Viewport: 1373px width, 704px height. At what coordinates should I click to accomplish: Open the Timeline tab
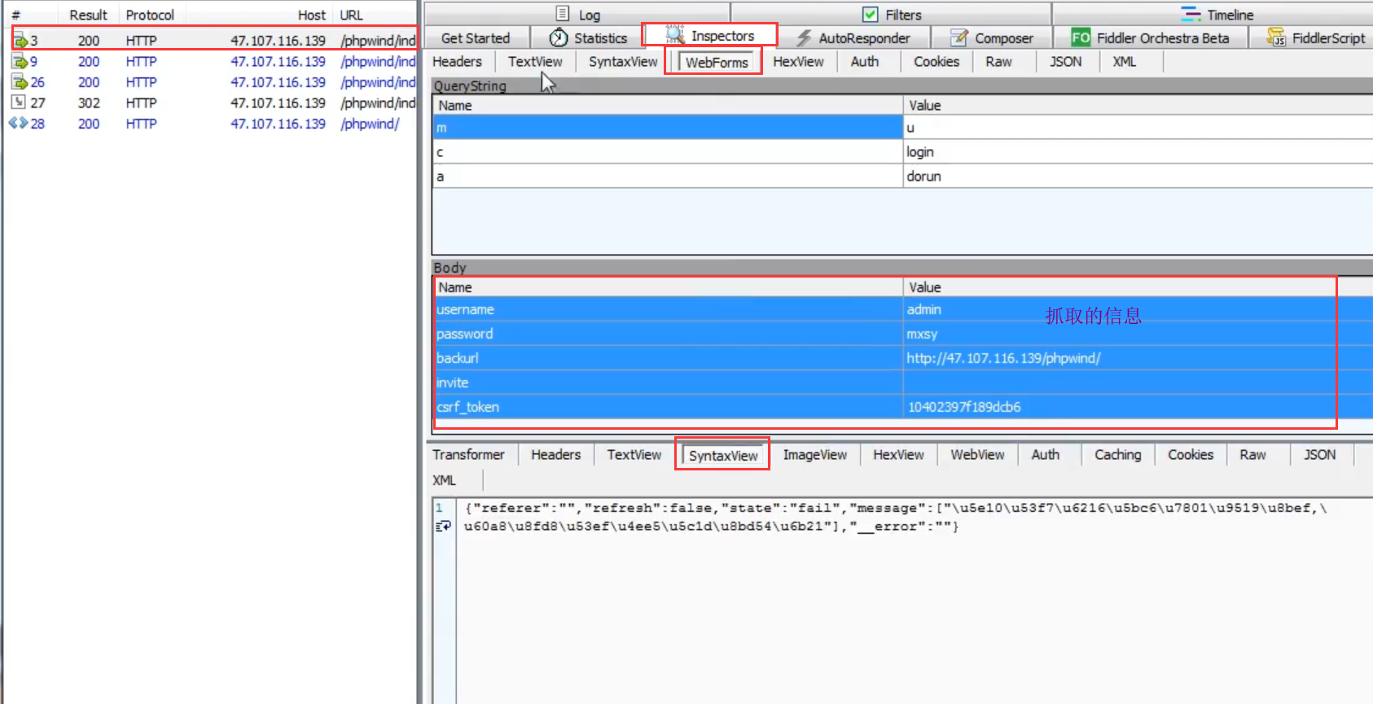tap(1217, 14)
